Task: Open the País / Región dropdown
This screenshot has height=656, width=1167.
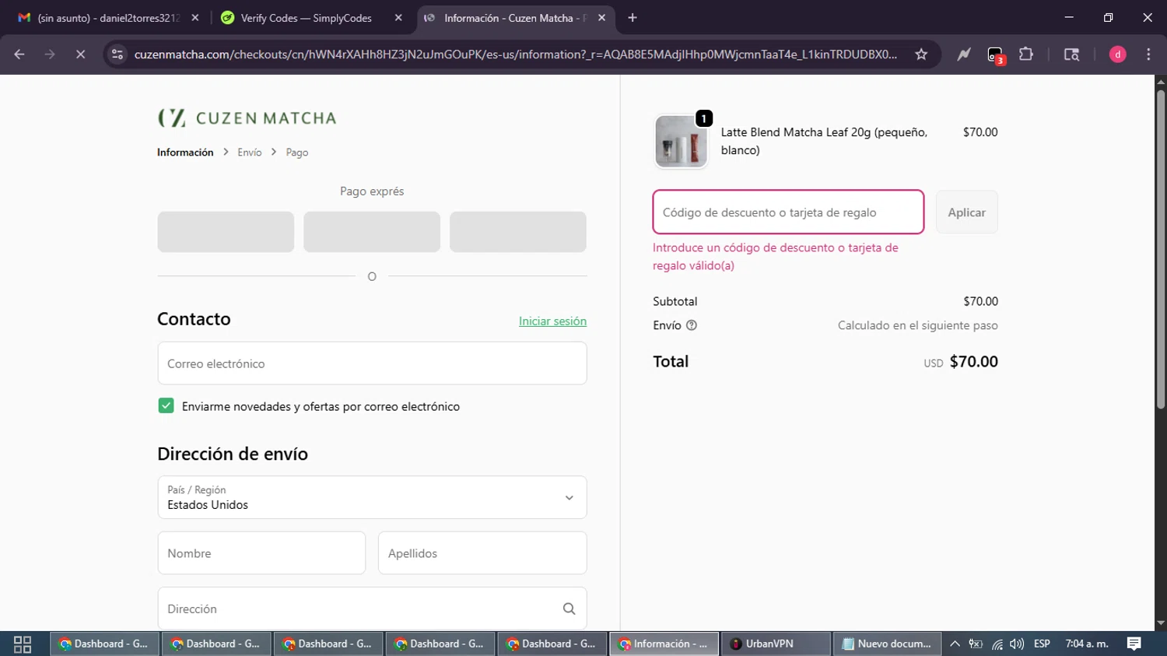Action: pos(372,497)
